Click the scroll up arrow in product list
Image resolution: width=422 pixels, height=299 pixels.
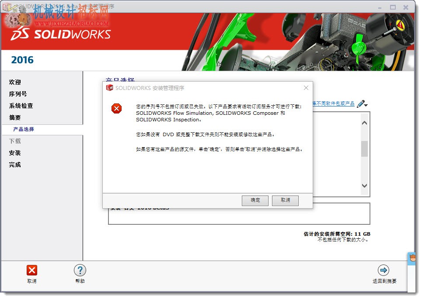point(364,123)
